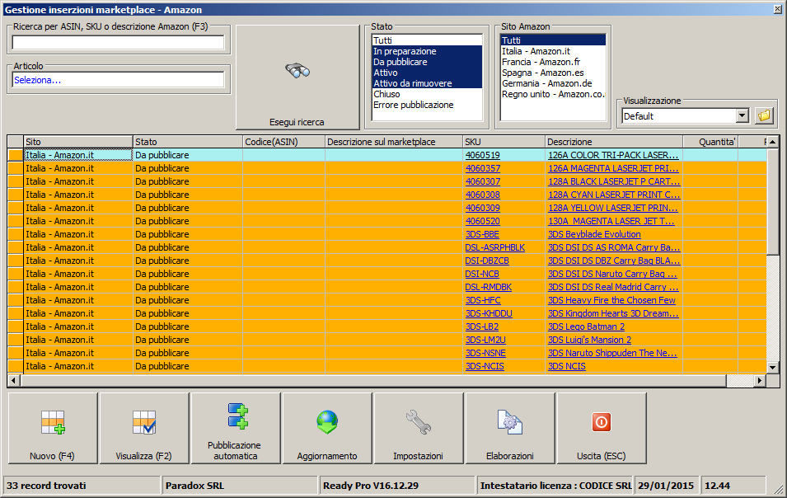Choose Germania - Amazon.de site

coord(546,83)
